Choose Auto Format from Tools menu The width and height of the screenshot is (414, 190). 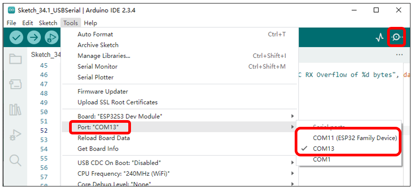point(179,35)
